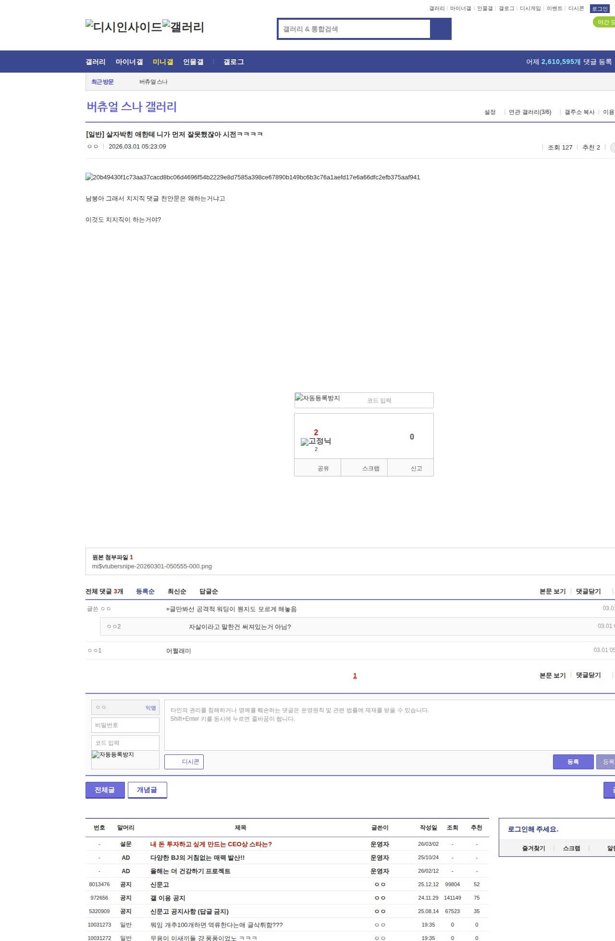
Task: Click the blue search button beside search box
Action: tap(441, 29)
